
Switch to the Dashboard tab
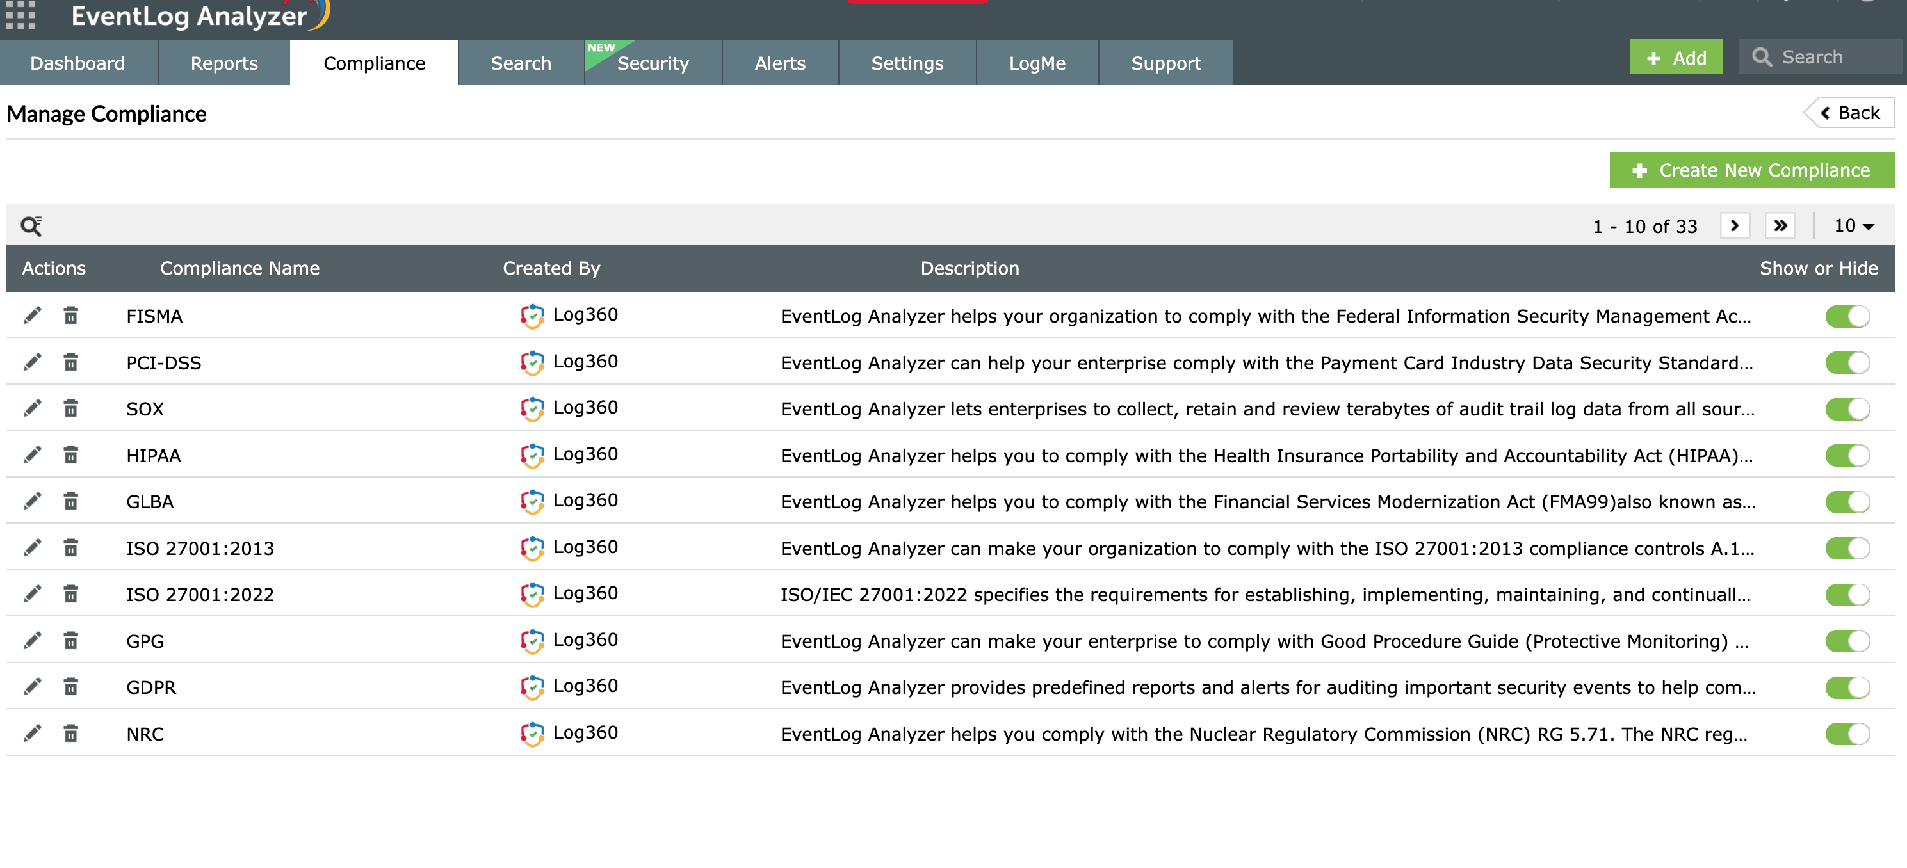(77, 63)
